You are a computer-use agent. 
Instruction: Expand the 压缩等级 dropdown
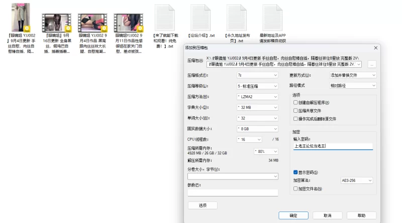257,86
